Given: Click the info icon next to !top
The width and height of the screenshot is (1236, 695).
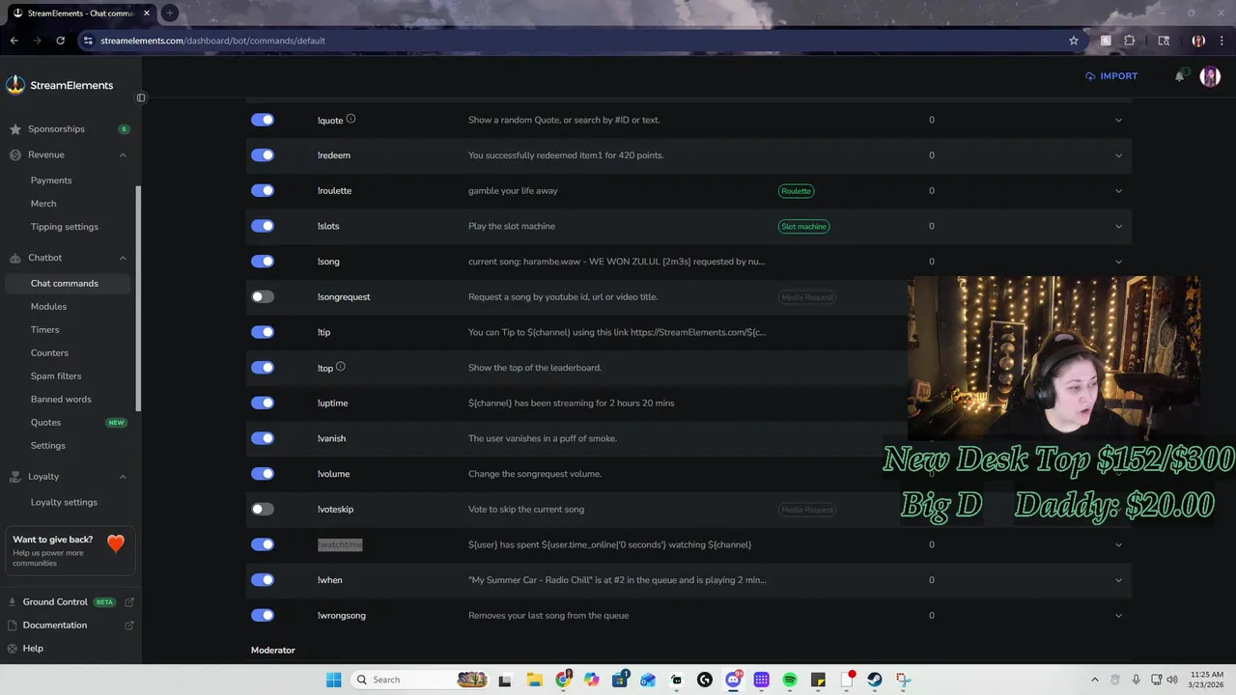Looking at the screenshot, I should tap(340, 367).
